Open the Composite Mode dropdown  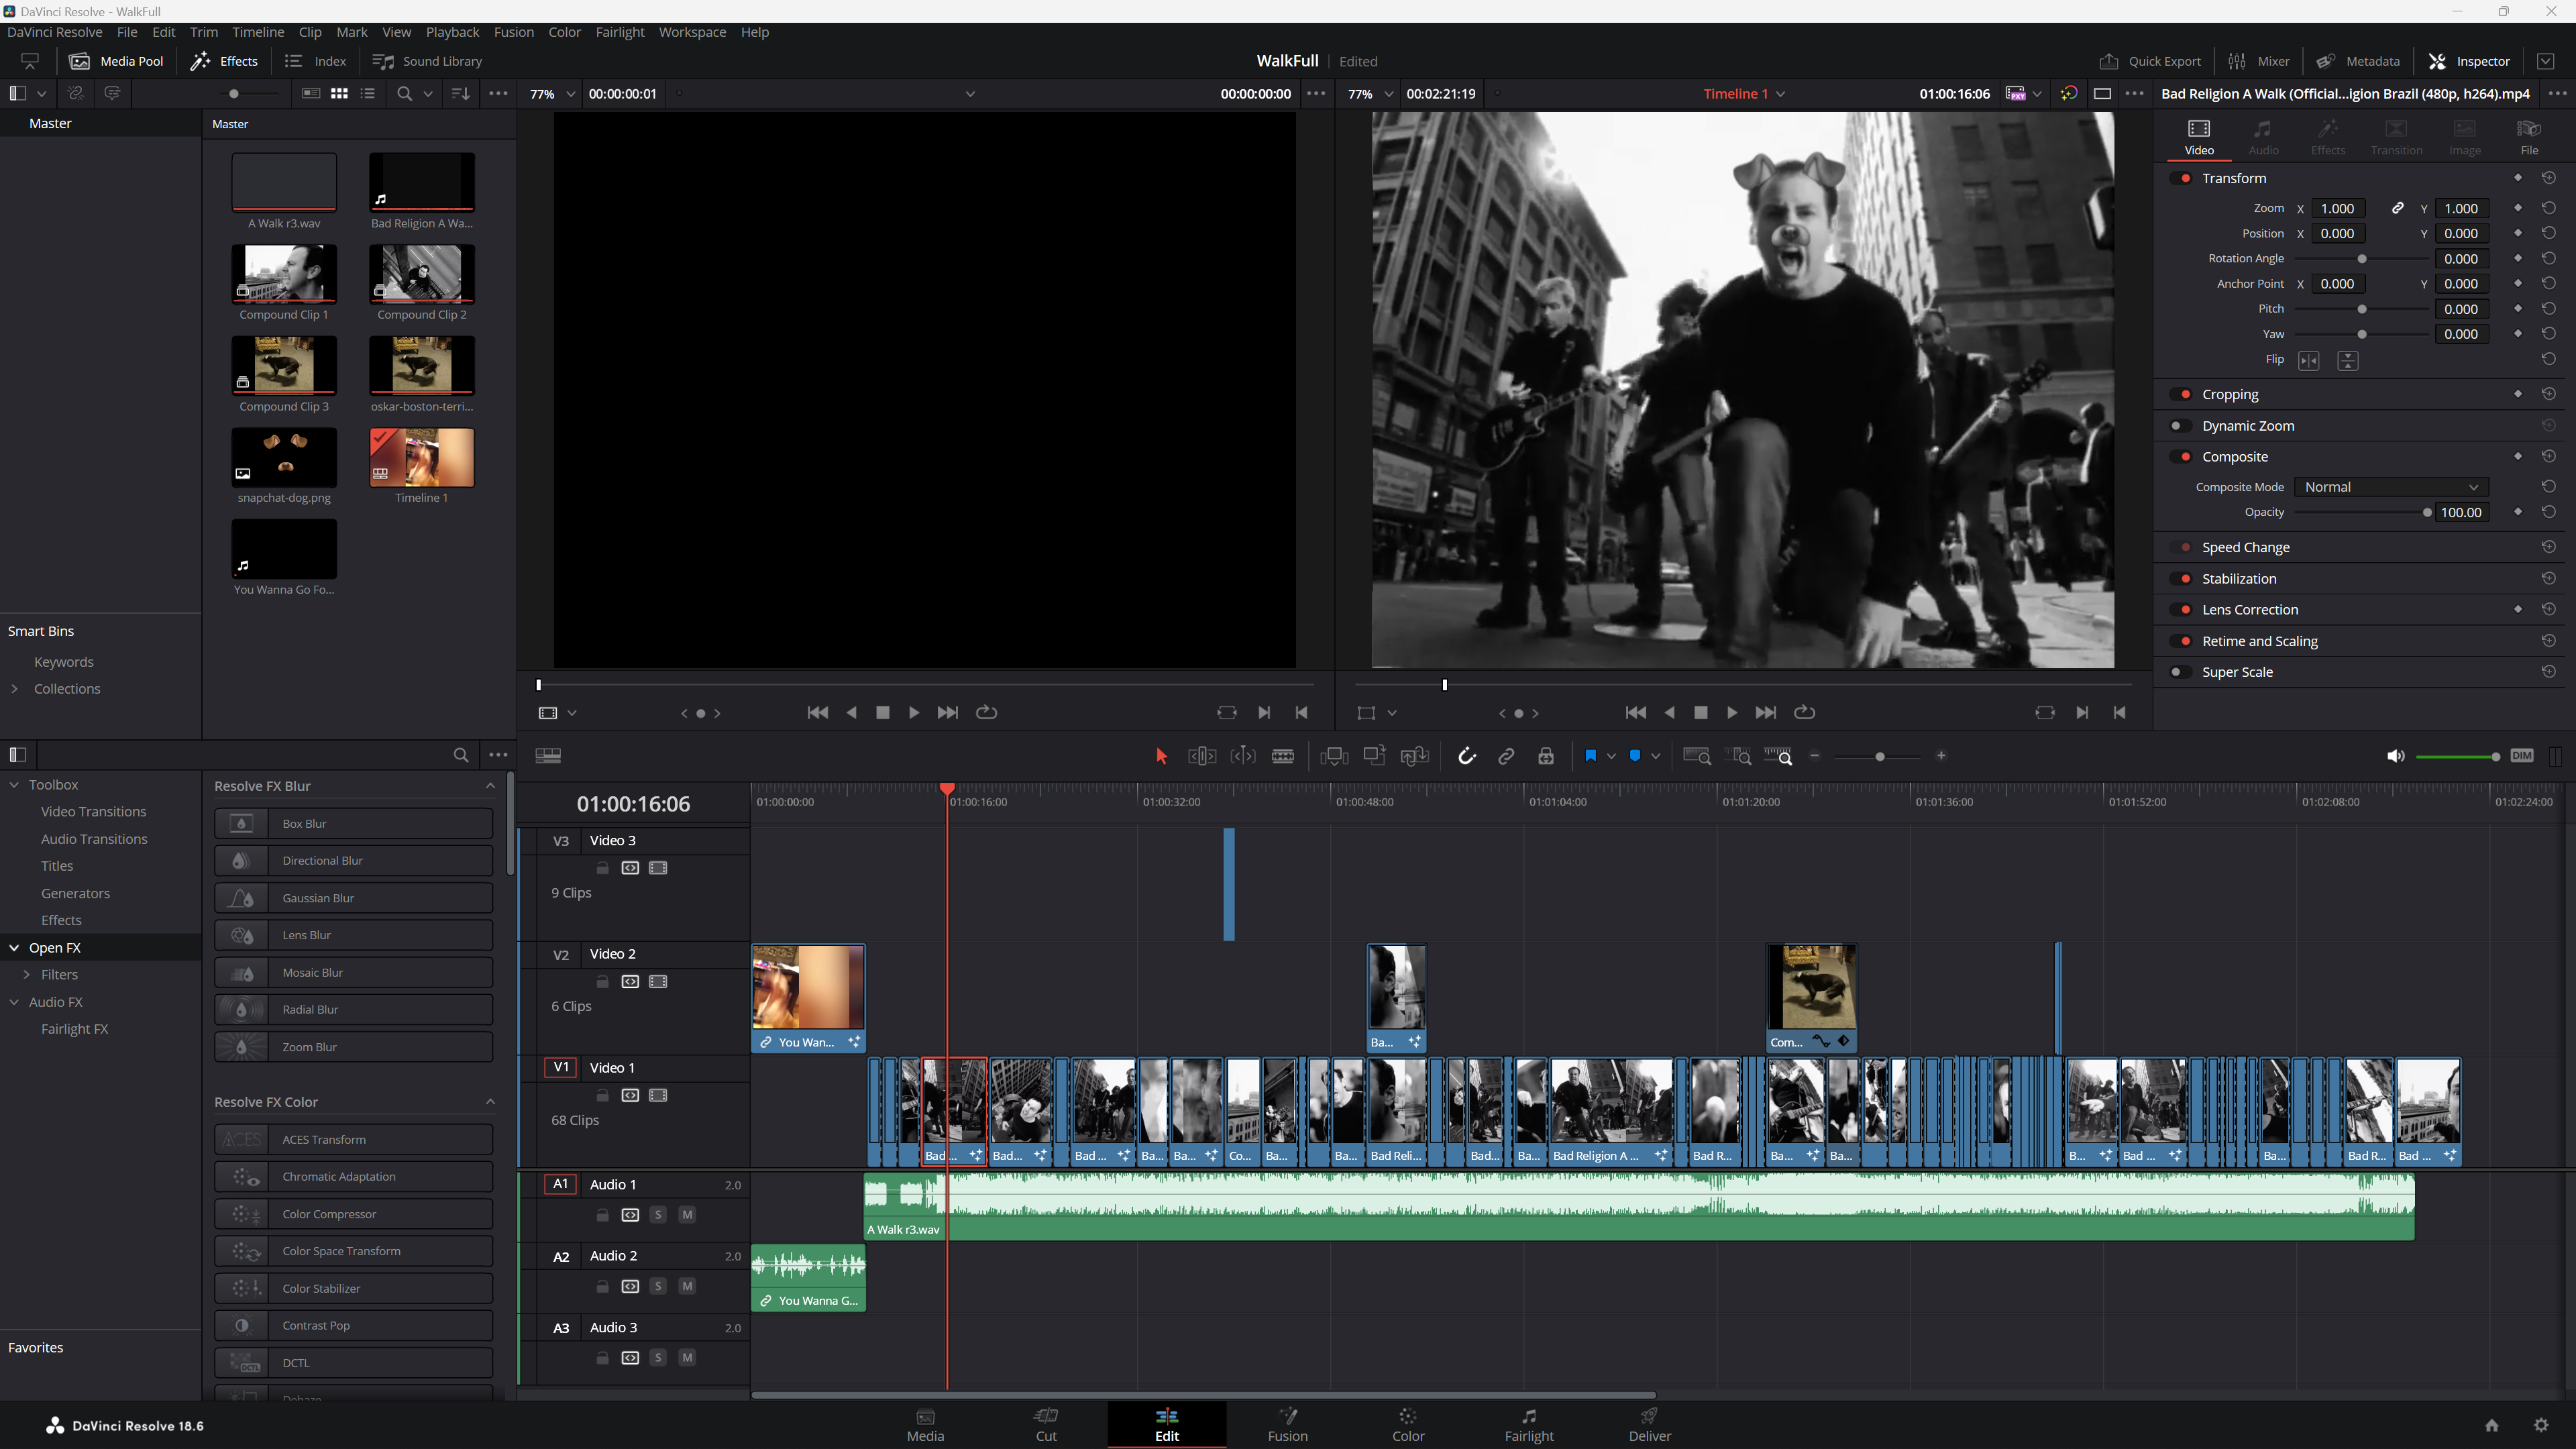click(2392, 487)
